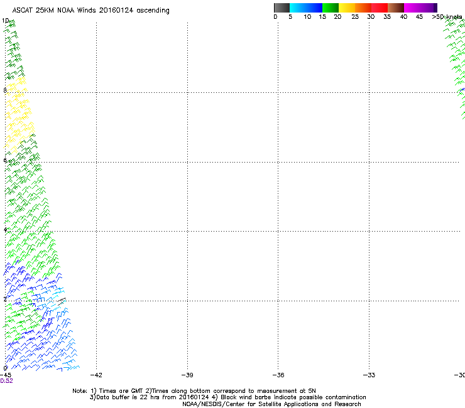This screenshot has width=465, height=408.
Task: Click the yellow 20-25 knots legend swatch
Action: click(347, 8)
